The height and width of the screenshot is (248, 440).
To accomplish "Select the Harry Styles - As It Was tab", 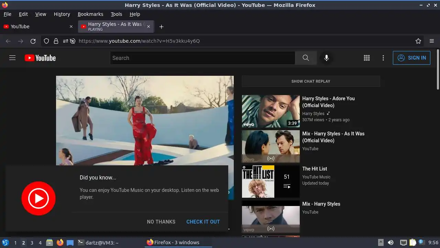I will 116,27.
